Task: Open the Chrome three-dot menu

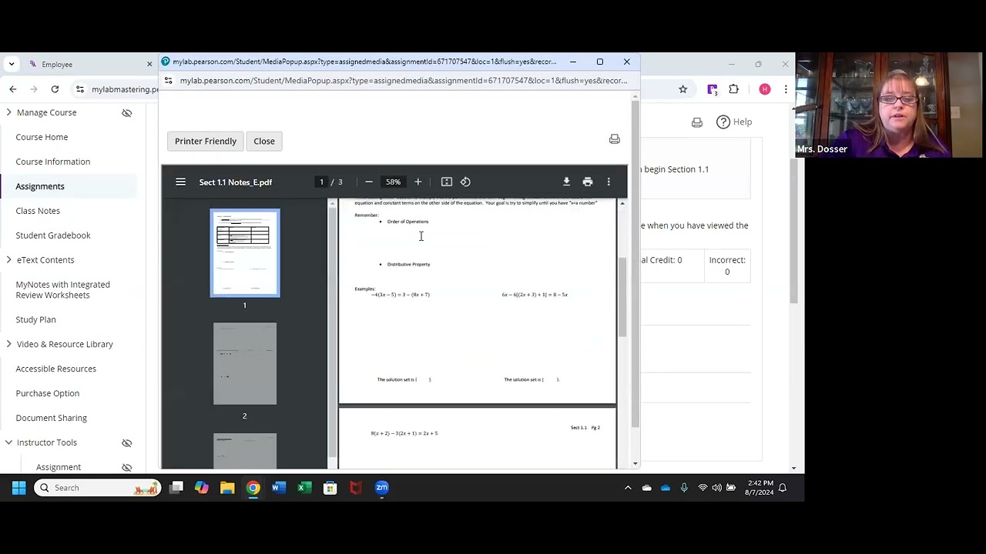Action: point(786,89)
